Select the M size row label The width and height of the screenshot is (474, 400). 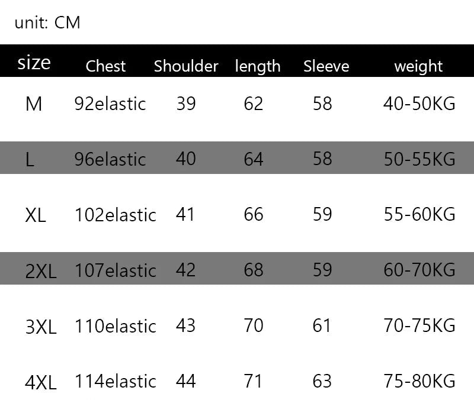[x=34, y=104]
